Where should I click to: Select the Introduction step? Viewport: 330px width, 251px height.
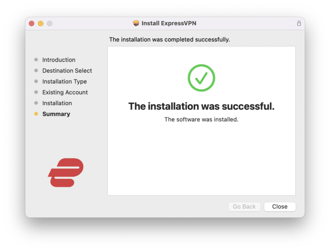point(59,60)
